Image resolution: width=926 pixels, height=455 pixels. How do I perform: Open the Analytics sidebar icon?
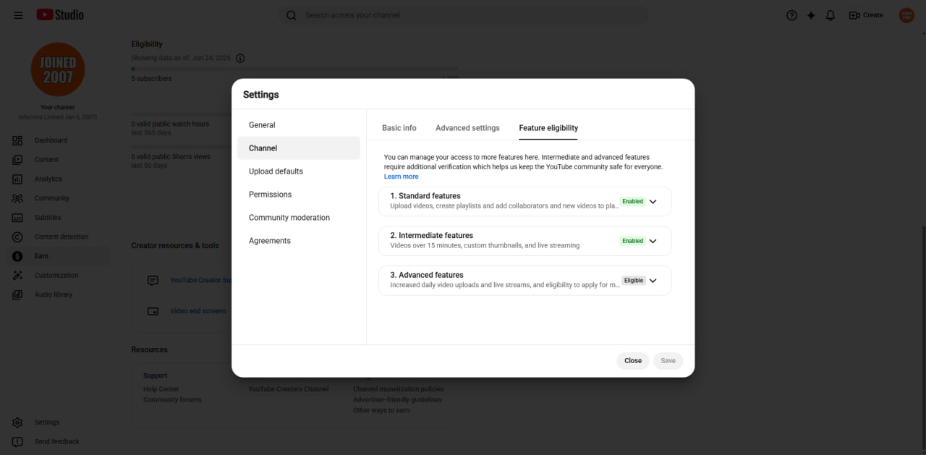tap(17, 179)
